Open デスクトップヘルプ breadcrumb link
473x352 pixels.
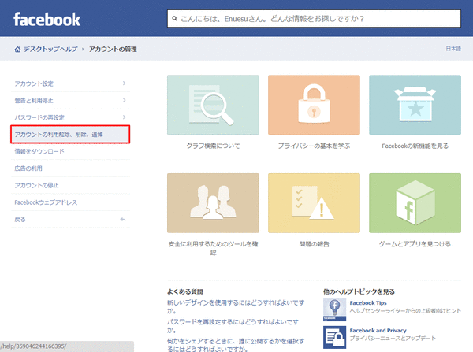(50, 49)
